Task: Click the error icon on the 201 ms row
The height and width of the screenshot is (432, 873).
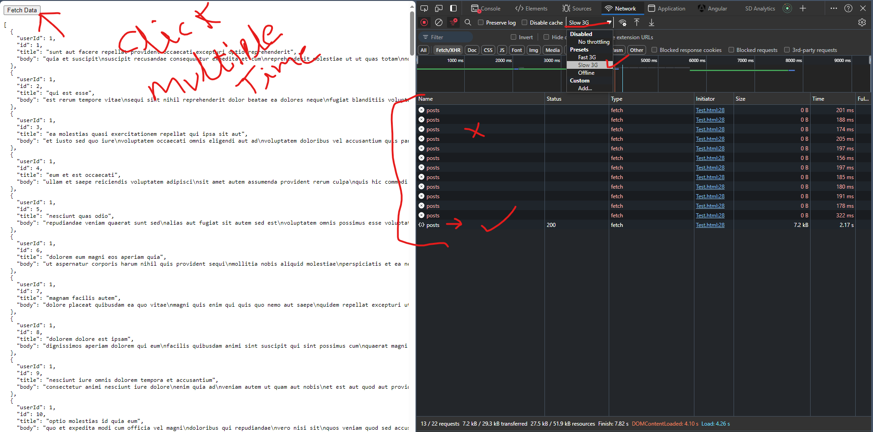Action: [421, 110]
